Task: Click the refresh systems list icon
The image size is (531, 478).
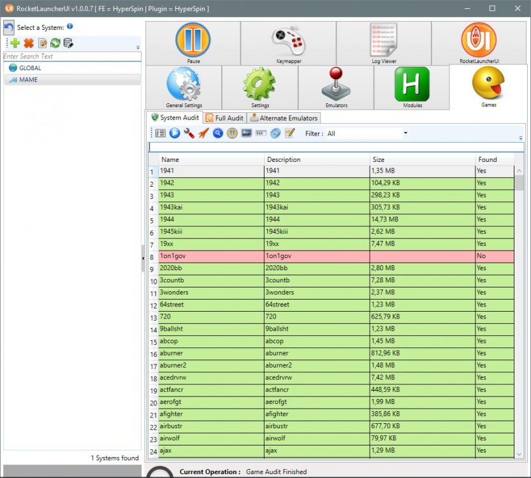Action: point(55,43)
